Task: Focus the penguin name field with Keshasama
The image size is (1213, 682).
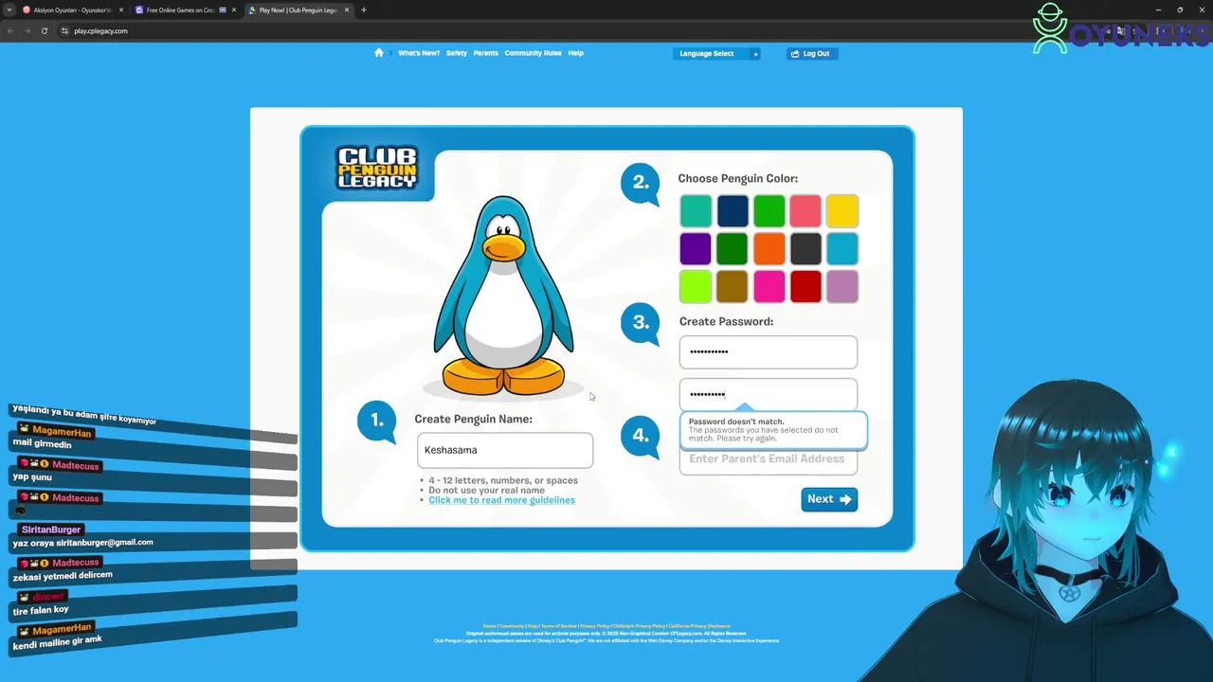Action: coord(505,450)
